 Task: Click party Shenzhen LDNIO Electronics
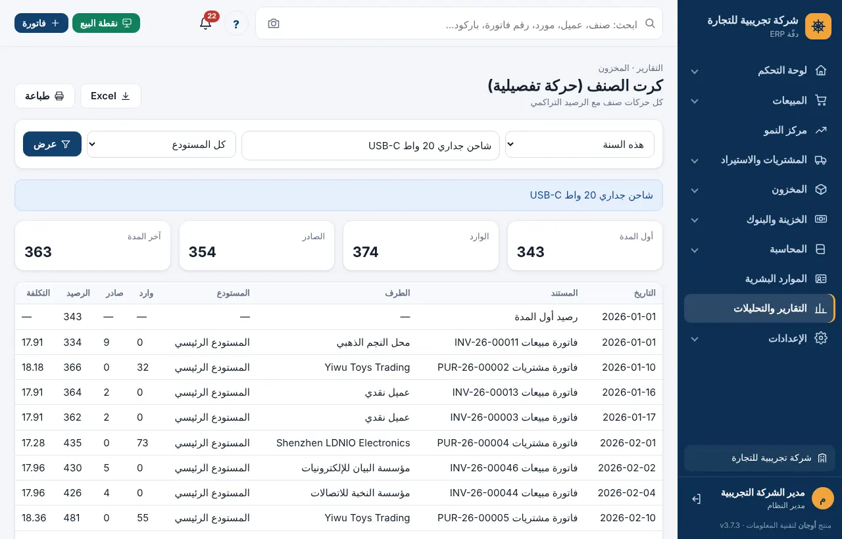tap(343, 443)
